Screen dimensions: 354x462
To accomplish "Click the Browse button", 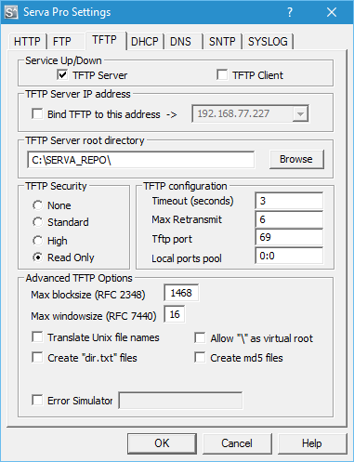I will (296, 159).
